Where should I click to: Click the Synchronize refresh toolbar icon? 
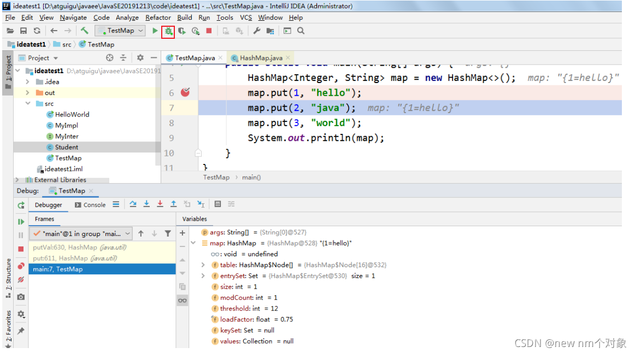click(x=37, y=31)
